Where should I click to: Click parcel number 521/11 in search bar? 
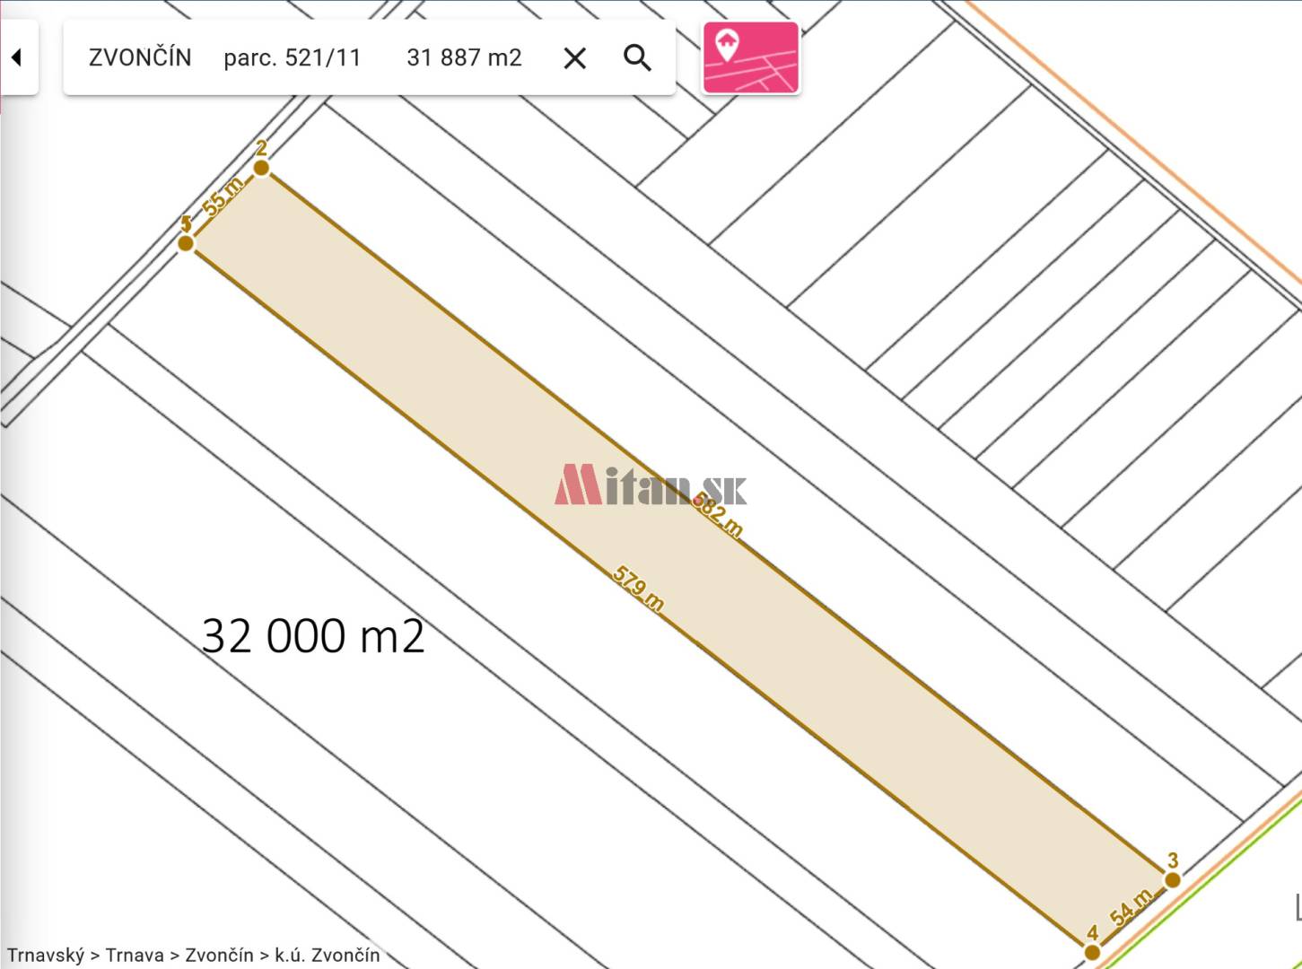292,58
